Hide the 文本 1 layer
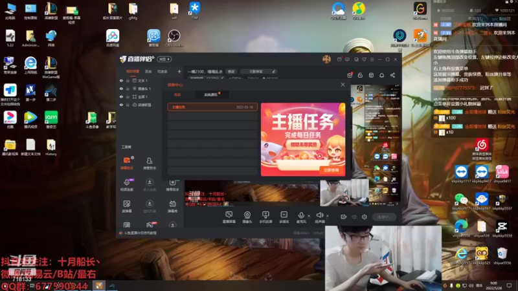Viewport: 518px width, 291px height. (x=121, y=80)
